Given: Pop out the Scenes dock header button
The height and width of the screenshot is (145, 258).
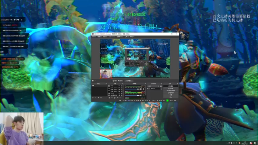Looking at the screenshot, I should click(x=106, y=84).
